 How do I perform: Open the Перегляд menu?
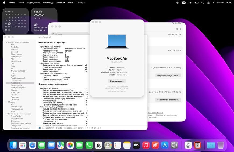48,3
